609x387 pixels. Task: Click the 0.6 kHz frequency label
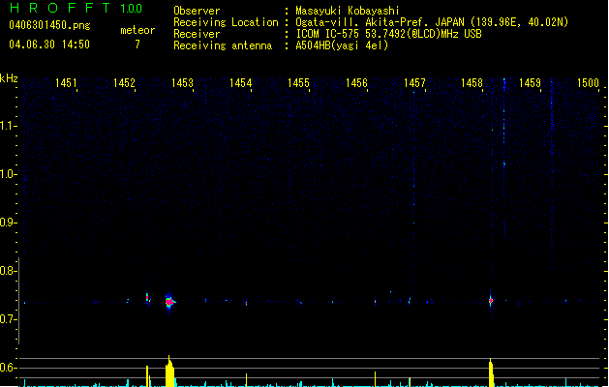[8, 368]
